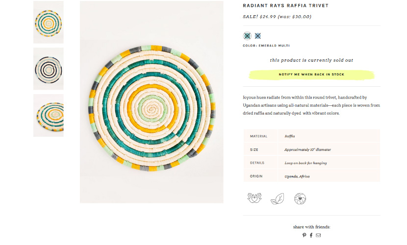Click the product description paragraph
This screenshot has height=245, width=407.
coord(311,105)
